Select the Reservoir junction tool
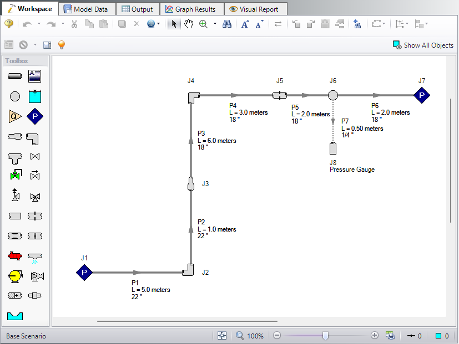 click(34, 96)
